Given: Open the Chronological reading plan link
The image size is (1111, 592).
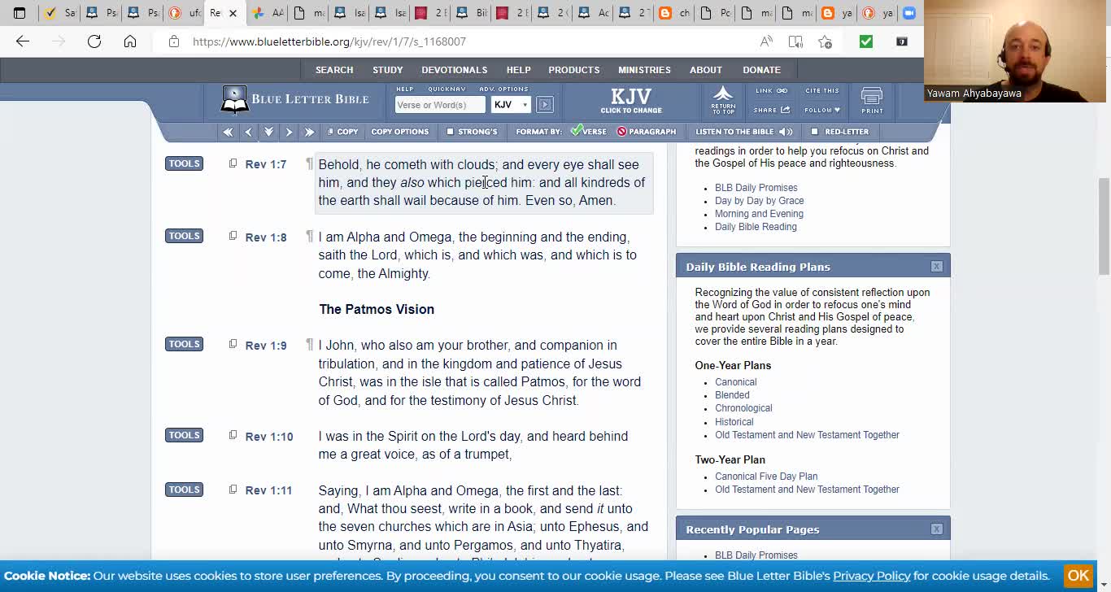Looking at the screenshot, I should (743, 408).
